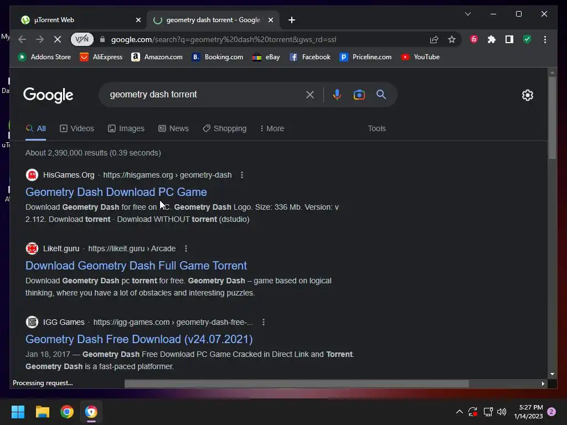Image resolution: width=567 pixels, height=425 pixels.
Task: Open IGG Games result options menu
Action: (263, 323)
